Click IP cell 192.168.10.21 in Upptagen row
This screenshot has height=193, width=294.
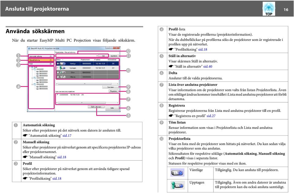(100, 68)
